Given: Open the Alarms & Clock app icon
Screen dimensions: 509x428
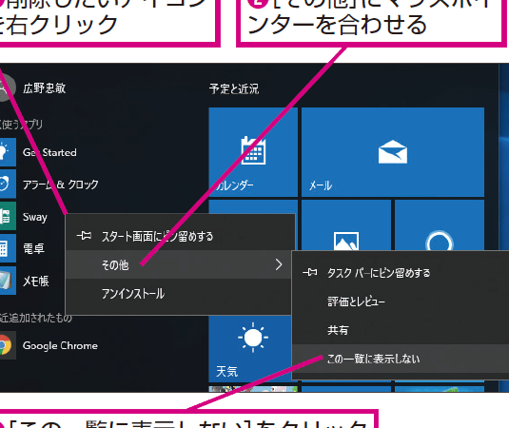Looking at the screenshot, I should click(8, 184).
